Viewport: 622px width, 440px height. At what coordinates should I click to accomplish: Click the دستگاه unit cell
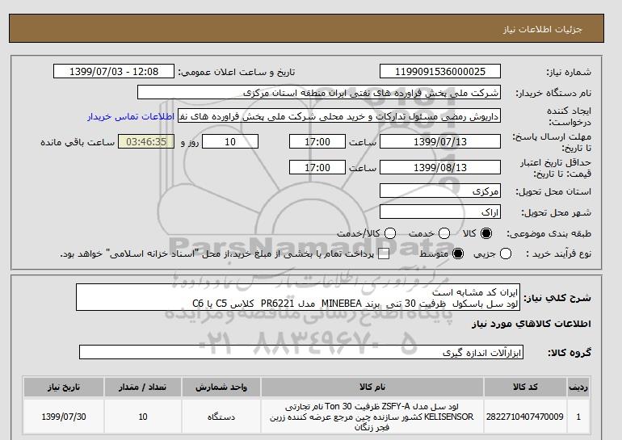coord(221,417)
